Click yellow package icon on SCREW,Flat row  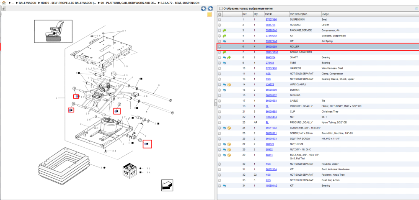(229, 128)
